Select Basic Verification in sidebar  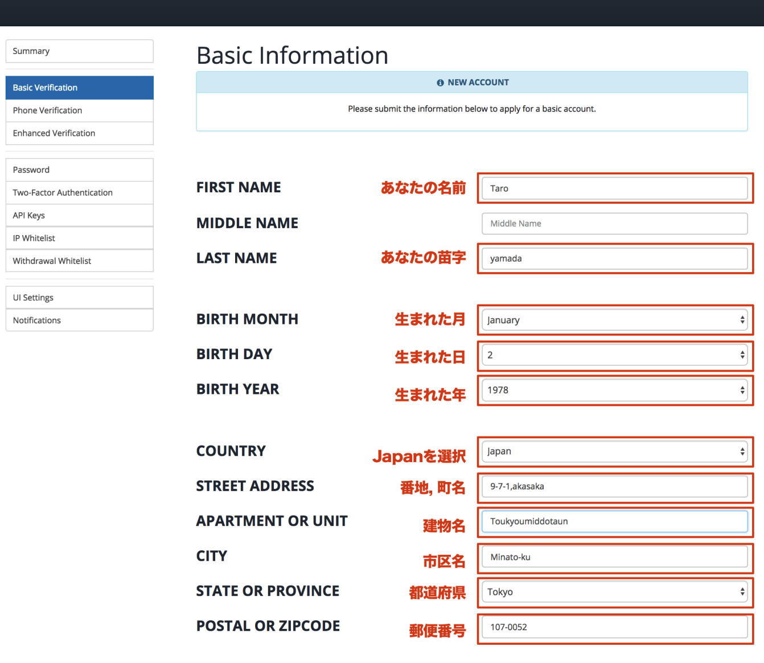point(79,88)
